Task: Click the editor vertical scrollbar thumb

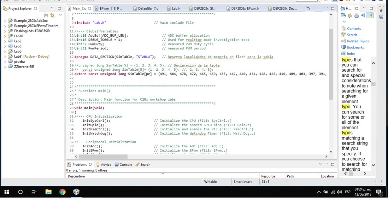Action: [331, 64]
